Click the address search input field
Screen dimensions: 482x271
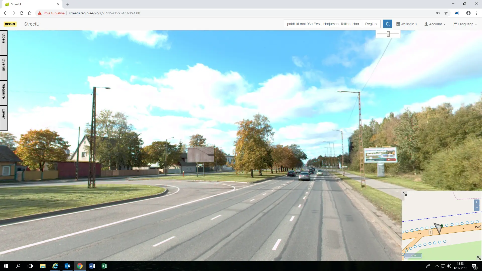click(323, 24)
